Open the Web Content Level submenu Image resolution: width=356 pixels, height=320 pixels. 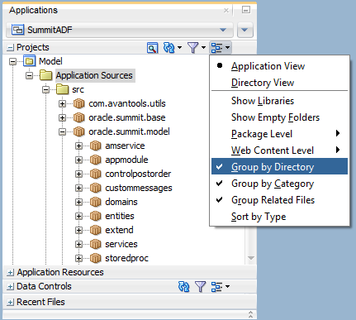click(279, 150)
